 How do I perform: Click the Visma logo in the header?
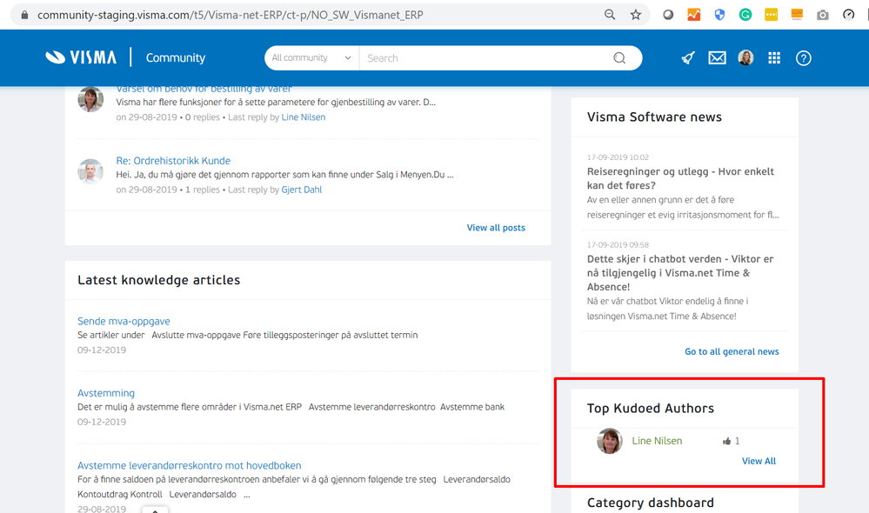pos(81,57)
